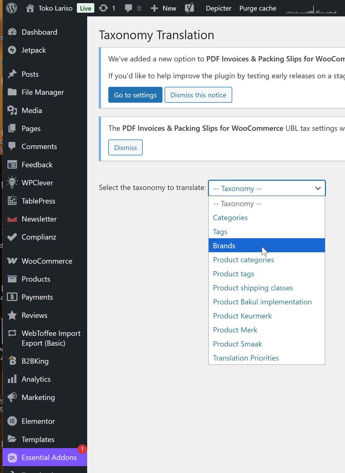The height and width of the screenshot is (473, 345).
Task: Click the Elementor icon
Action: (x=12, y=421)
